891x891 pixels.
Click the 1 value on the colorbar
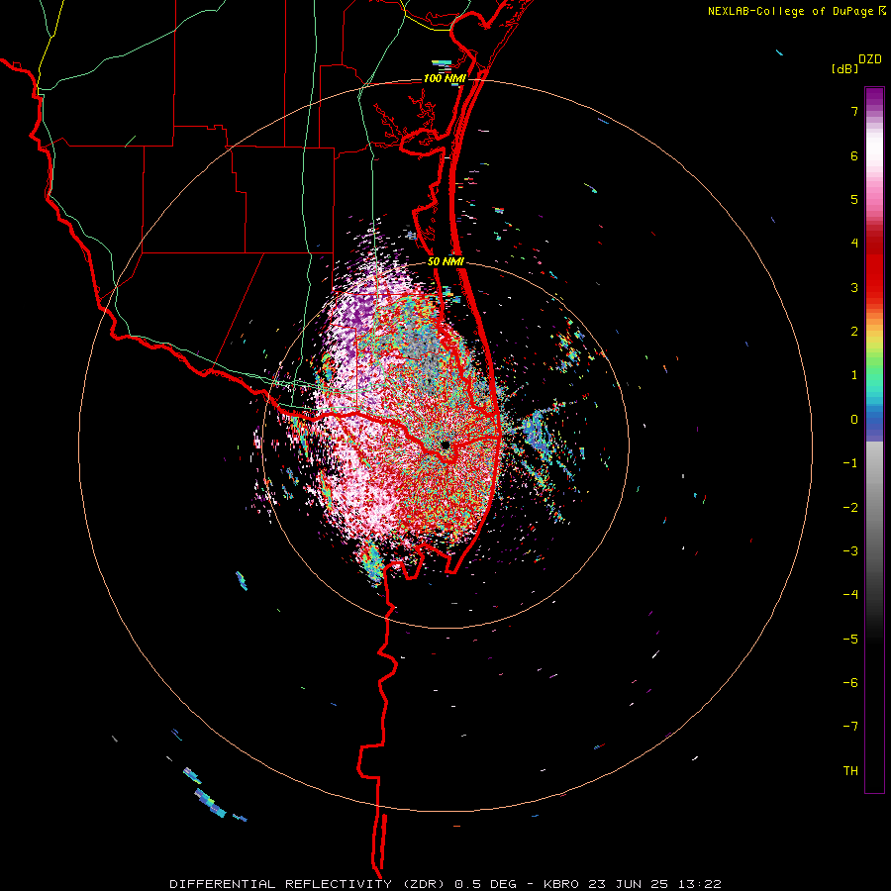click(854, 375)
